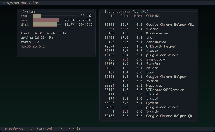Viewport: 215px width, 132px height.
Task: Click the '93.8% 32.2/34G' memory value
Action: [x=78, y=20]
